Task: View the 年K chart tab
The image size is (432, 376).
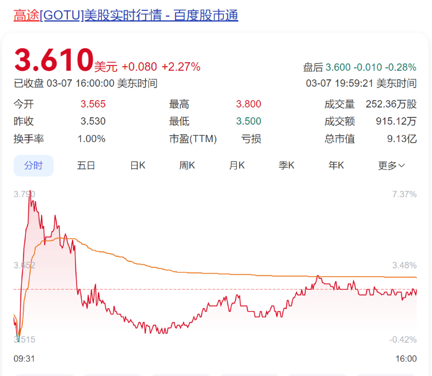Action: point(336,166)
